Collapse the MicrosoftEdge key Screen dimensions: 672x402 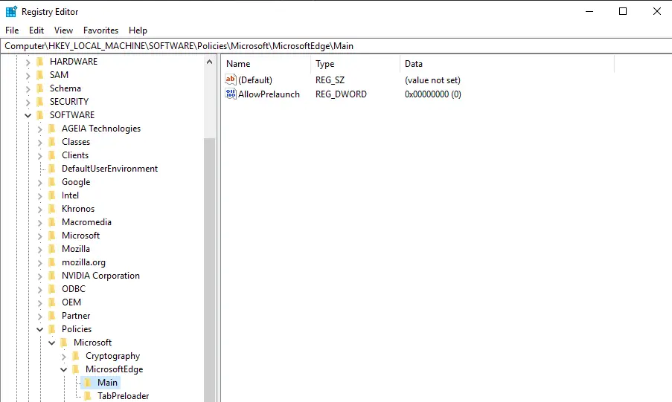coord(64,369)
